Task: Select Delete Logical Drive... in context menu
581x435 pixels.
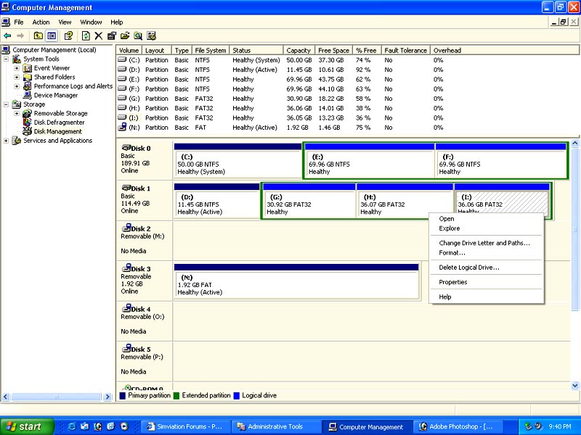Action: (x=468, y=268)
